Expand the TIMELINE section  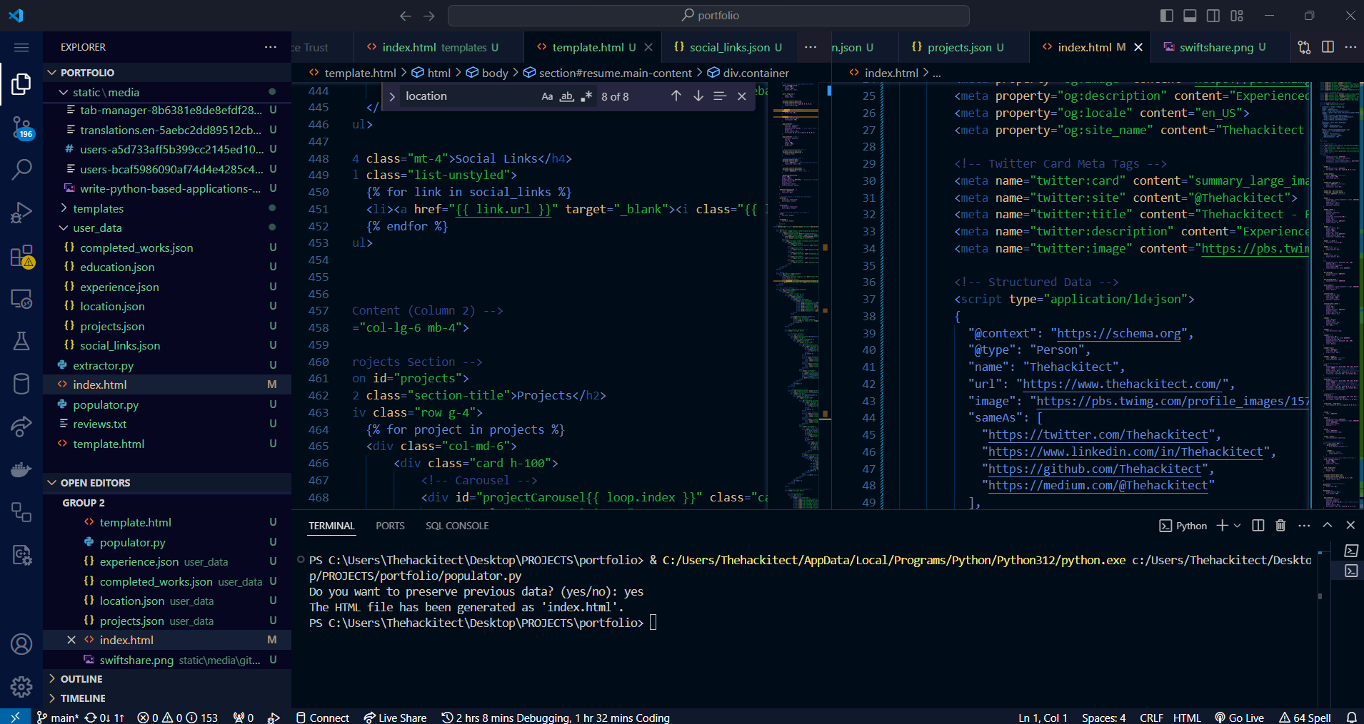[168, 698]
